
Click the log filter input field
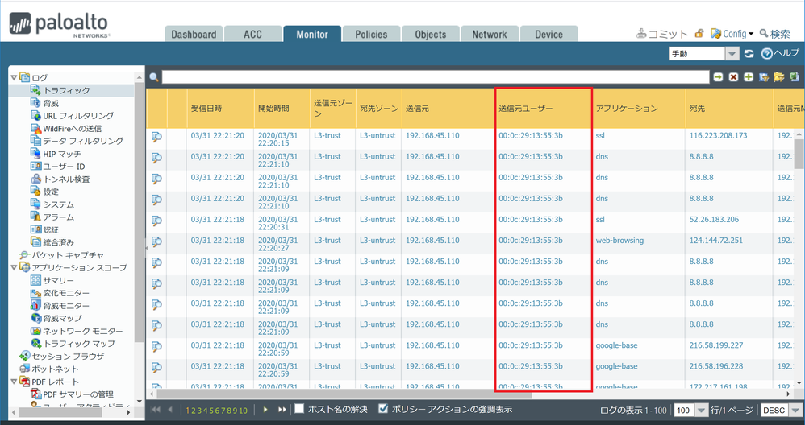(435, 77)
